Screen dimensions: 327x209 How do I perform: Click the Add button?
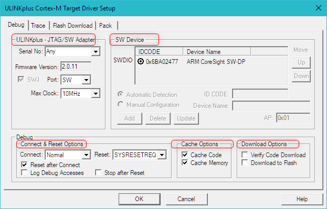(130, 118)
